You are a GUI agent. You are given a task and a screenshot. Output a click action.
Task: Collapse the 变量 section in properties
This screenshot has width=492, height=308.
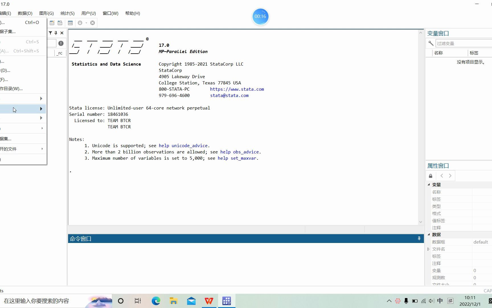click(429, 185)
